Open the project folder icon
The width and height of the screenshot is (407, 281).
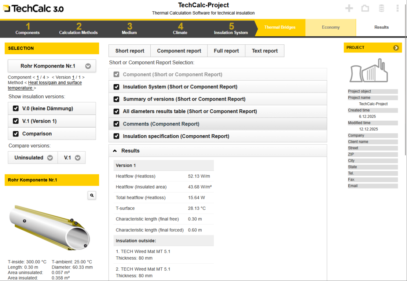(x=365, y=8)
